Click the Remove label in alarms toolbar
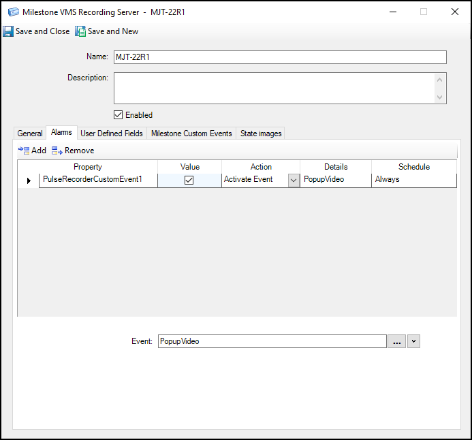472x440 pixels. [80, 150]
